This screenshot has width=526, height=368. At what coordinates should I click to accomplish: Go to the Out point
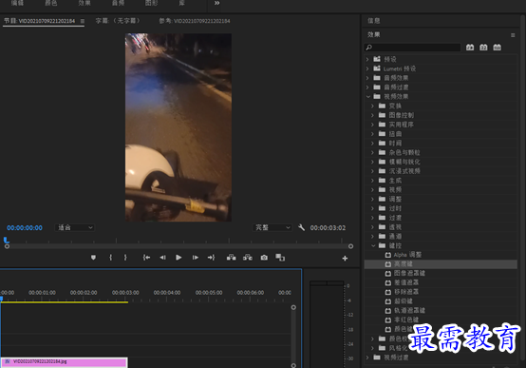pyautogui.click(x=211, y=258)
